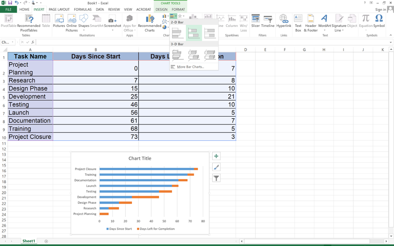This screenshot has width=394, height=246.
Task: Click More Bar Charts...
Action: coord(190,67)
